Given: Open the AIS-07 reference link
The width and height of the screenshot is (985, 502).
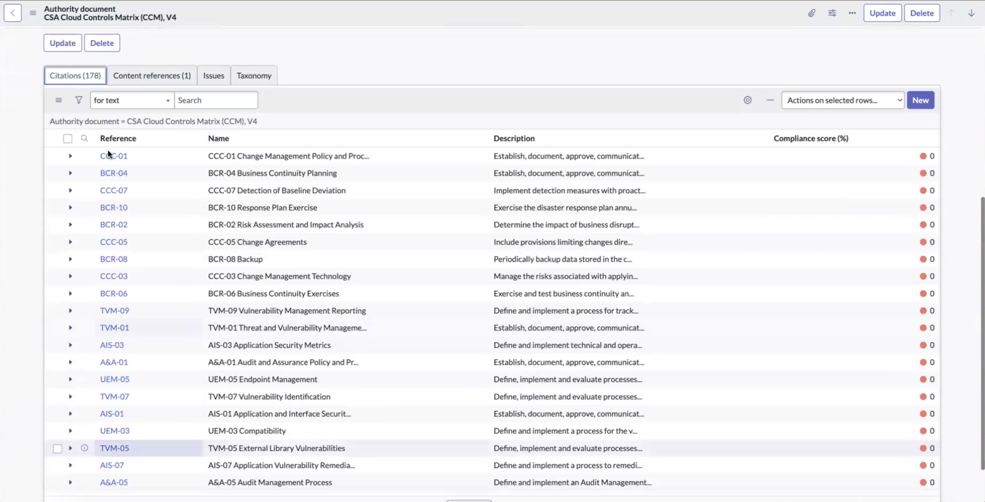Looking at the screenshot, I should [112, 465].
